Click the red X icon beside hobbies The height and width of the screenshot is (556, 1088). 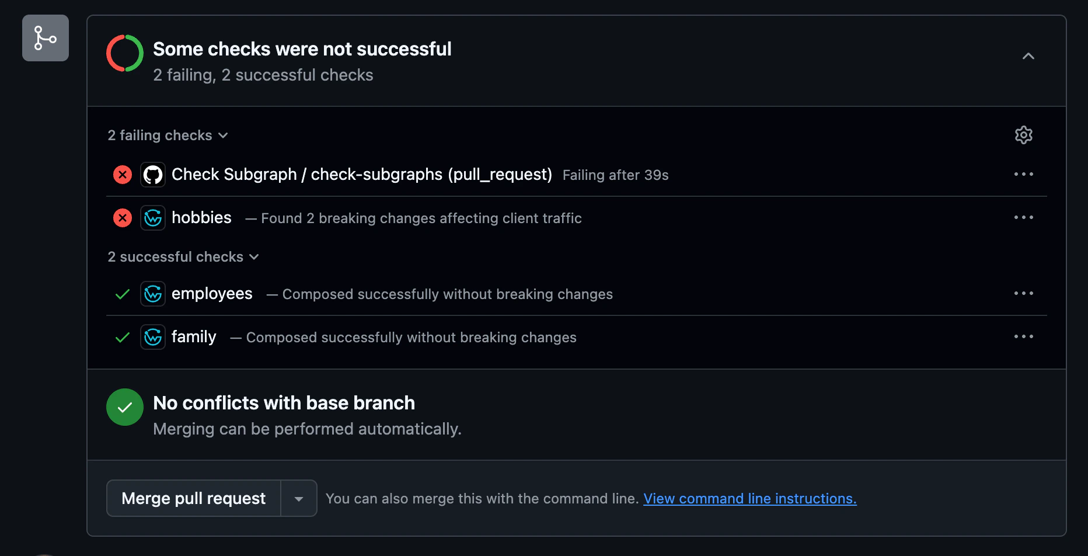[x=122, y=217]
